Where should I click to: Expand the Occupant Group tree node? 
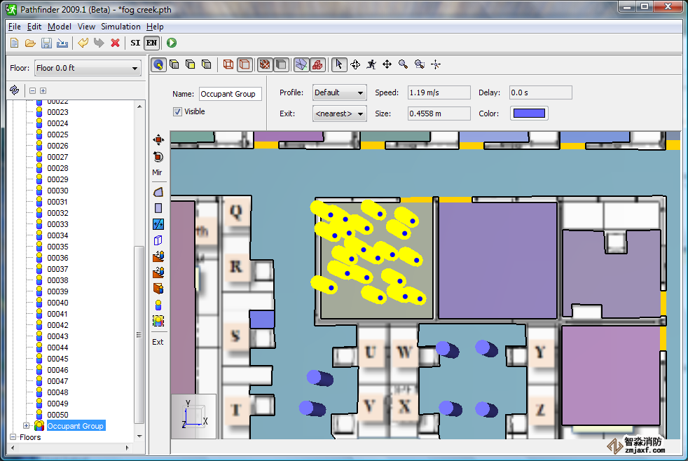(27, 426)
